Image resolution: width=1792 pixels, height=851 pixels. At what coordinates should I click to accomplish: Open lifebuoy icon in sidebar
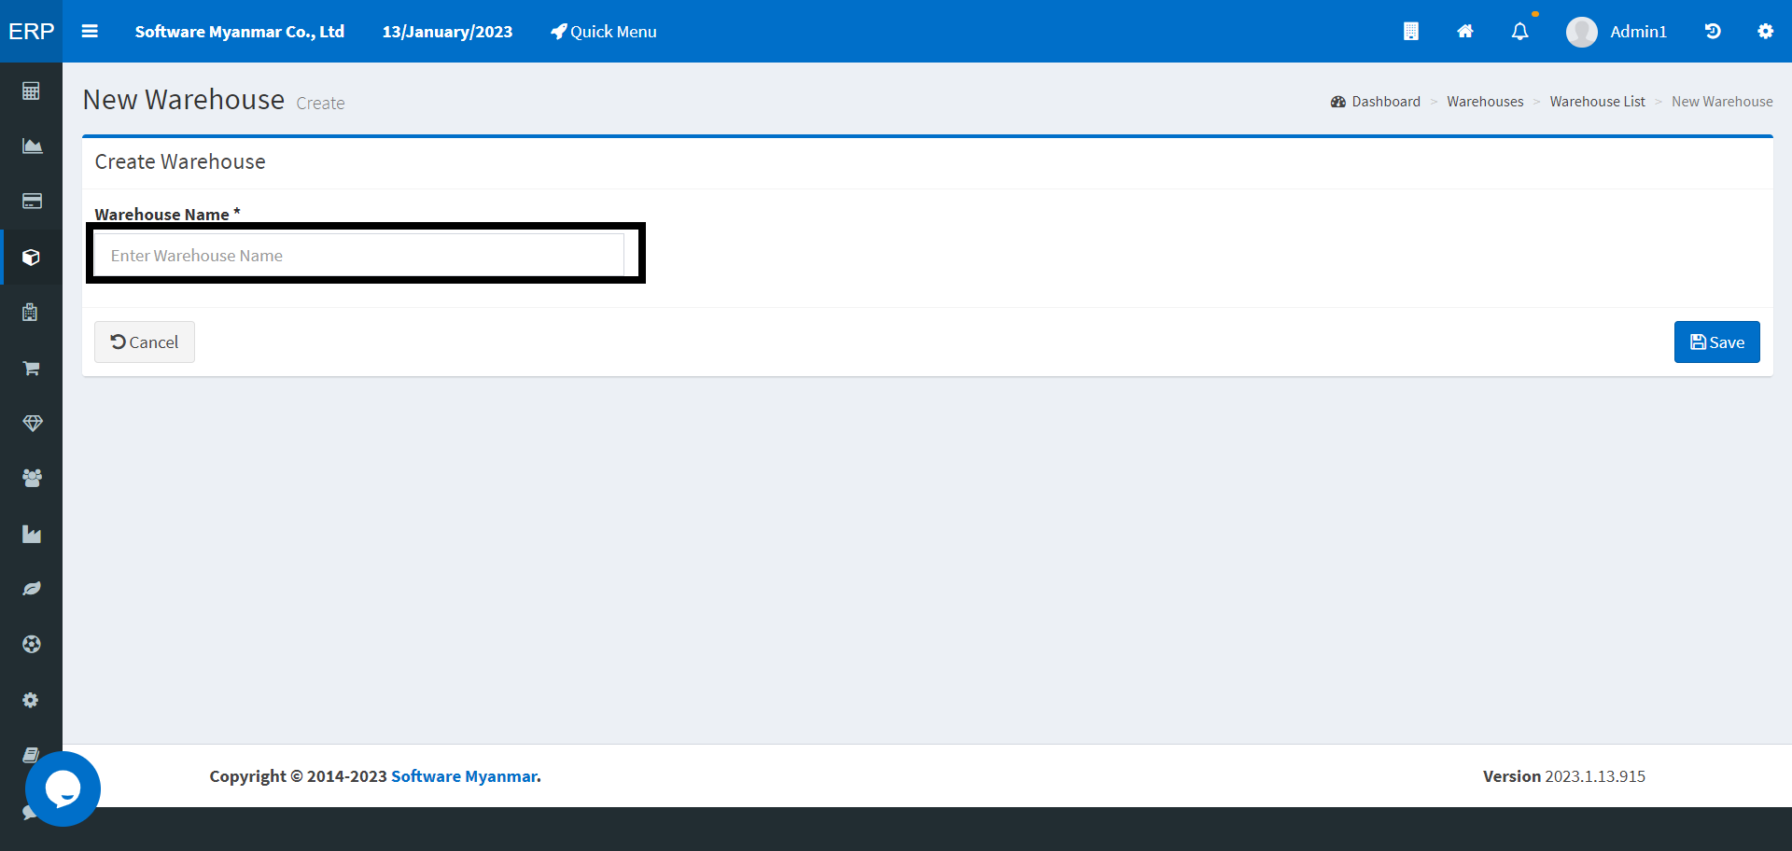tap(32, 645)
